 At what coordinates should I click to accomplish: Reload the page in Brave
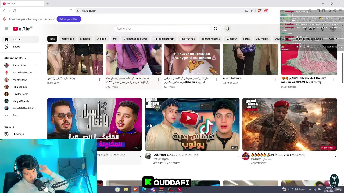[15, 11]
